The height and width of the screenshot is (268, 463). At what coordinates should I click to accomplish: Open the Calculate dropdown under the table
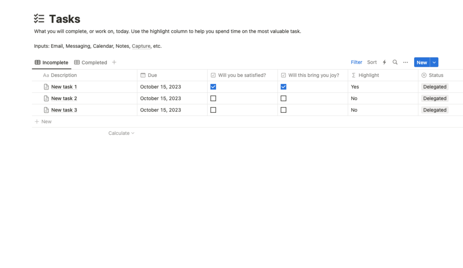pos(121,133)
